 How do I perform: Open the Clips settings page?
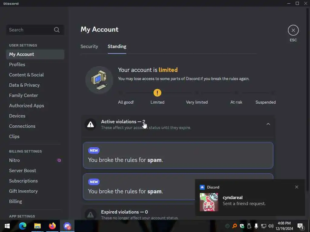pos(35,136)
